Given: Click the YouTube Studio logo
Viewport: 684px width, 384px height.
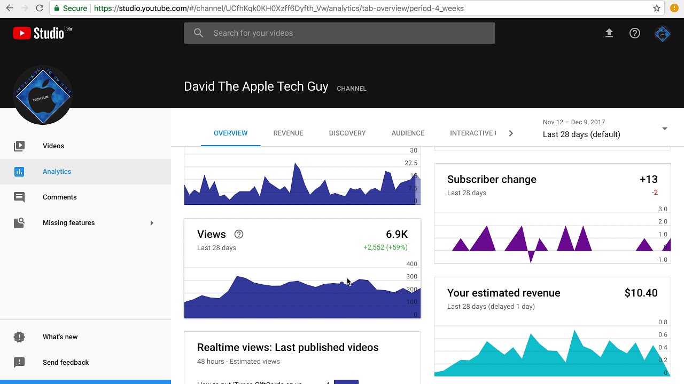Looking at the screenshot, I should coord(42,33).
